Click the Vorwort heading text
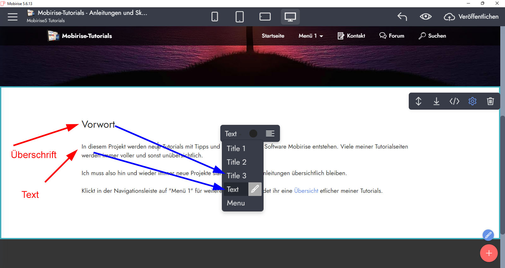Screen dimensions: 505x268 pyautogui.click(x=98, y=125)
